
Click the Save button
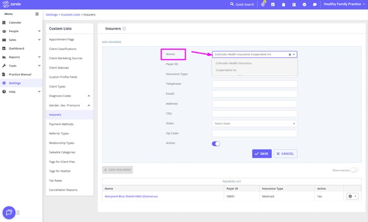[261, 153]
